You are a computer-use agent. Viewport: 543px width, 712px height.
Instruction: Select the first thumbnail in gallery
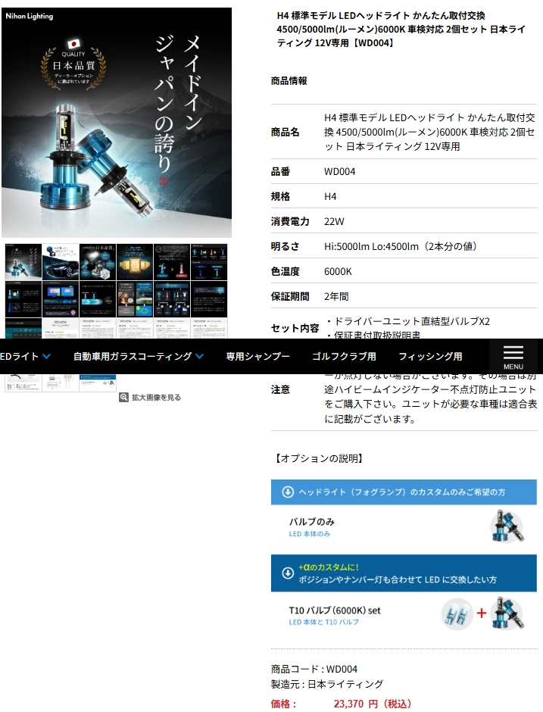click(23, 262)
